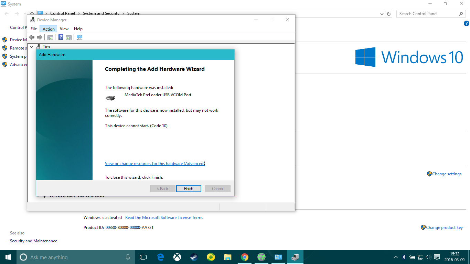Screen dimensions: 470x264
Task: Open Microsoft Edge from the taskbar
Action: [160, 257]
